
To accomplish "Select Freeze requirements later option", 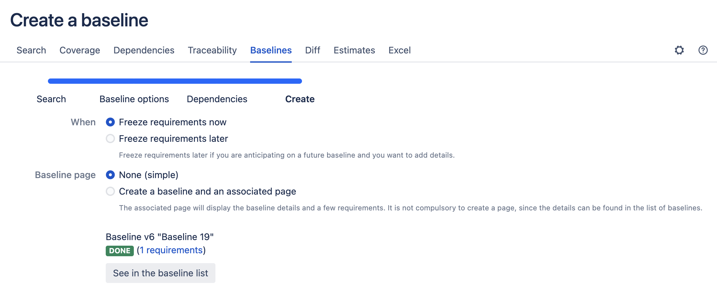I will pyautogui.click(x=110, y=139).
